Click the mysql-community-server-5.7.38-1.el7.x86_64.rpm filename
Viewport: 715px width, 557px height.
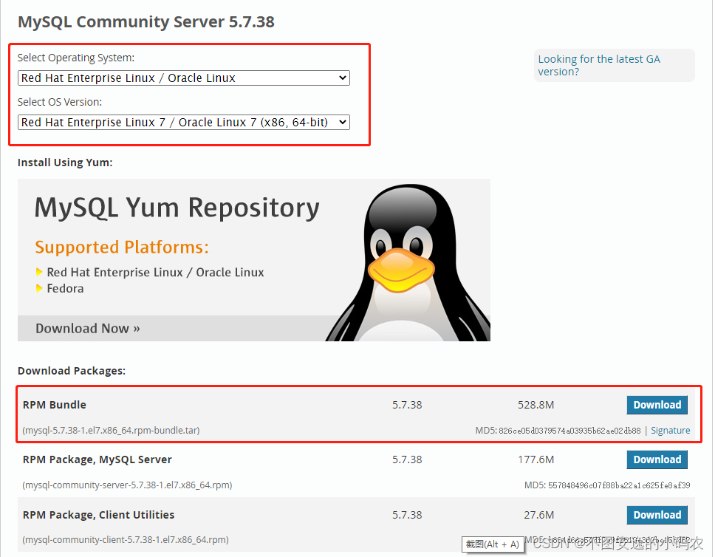pos(127,485)
